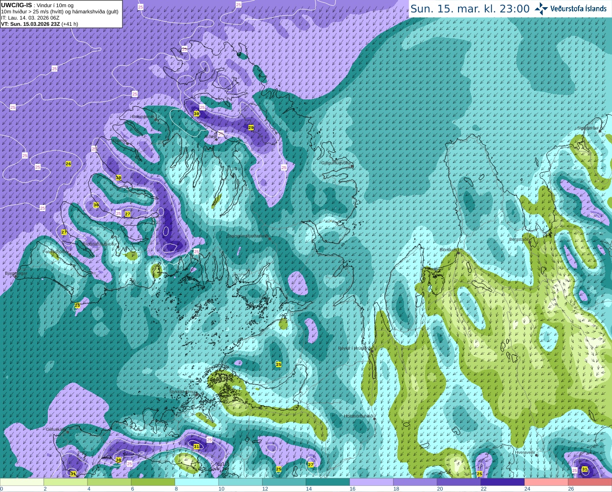Click the '2' label on the wind scale

[45, 489]
